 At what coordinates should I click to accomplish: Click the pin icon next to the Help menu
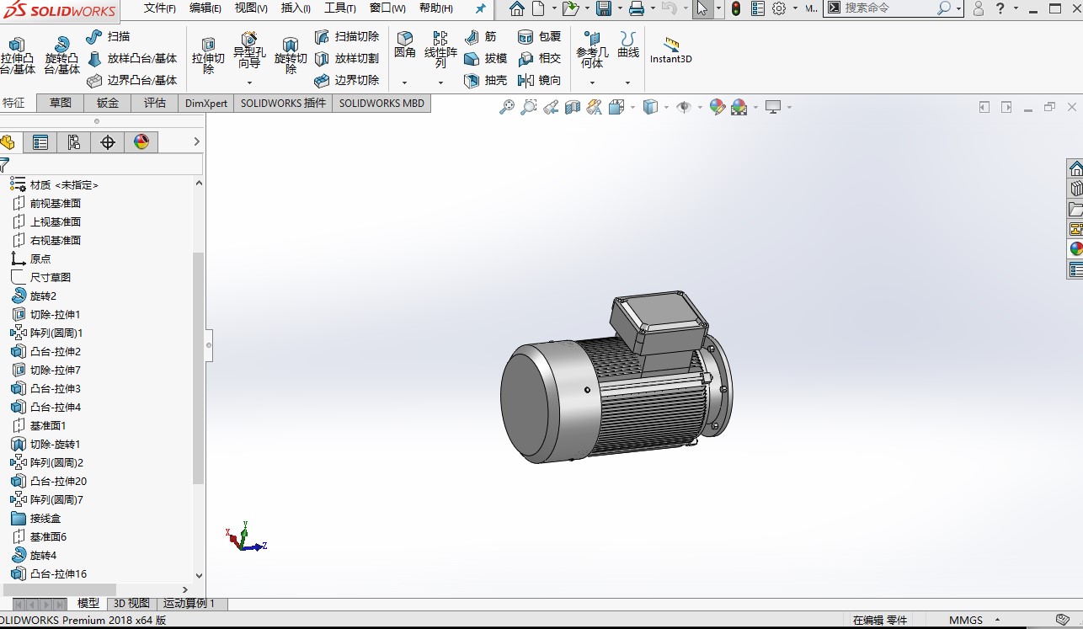click(x=479, y=8)
